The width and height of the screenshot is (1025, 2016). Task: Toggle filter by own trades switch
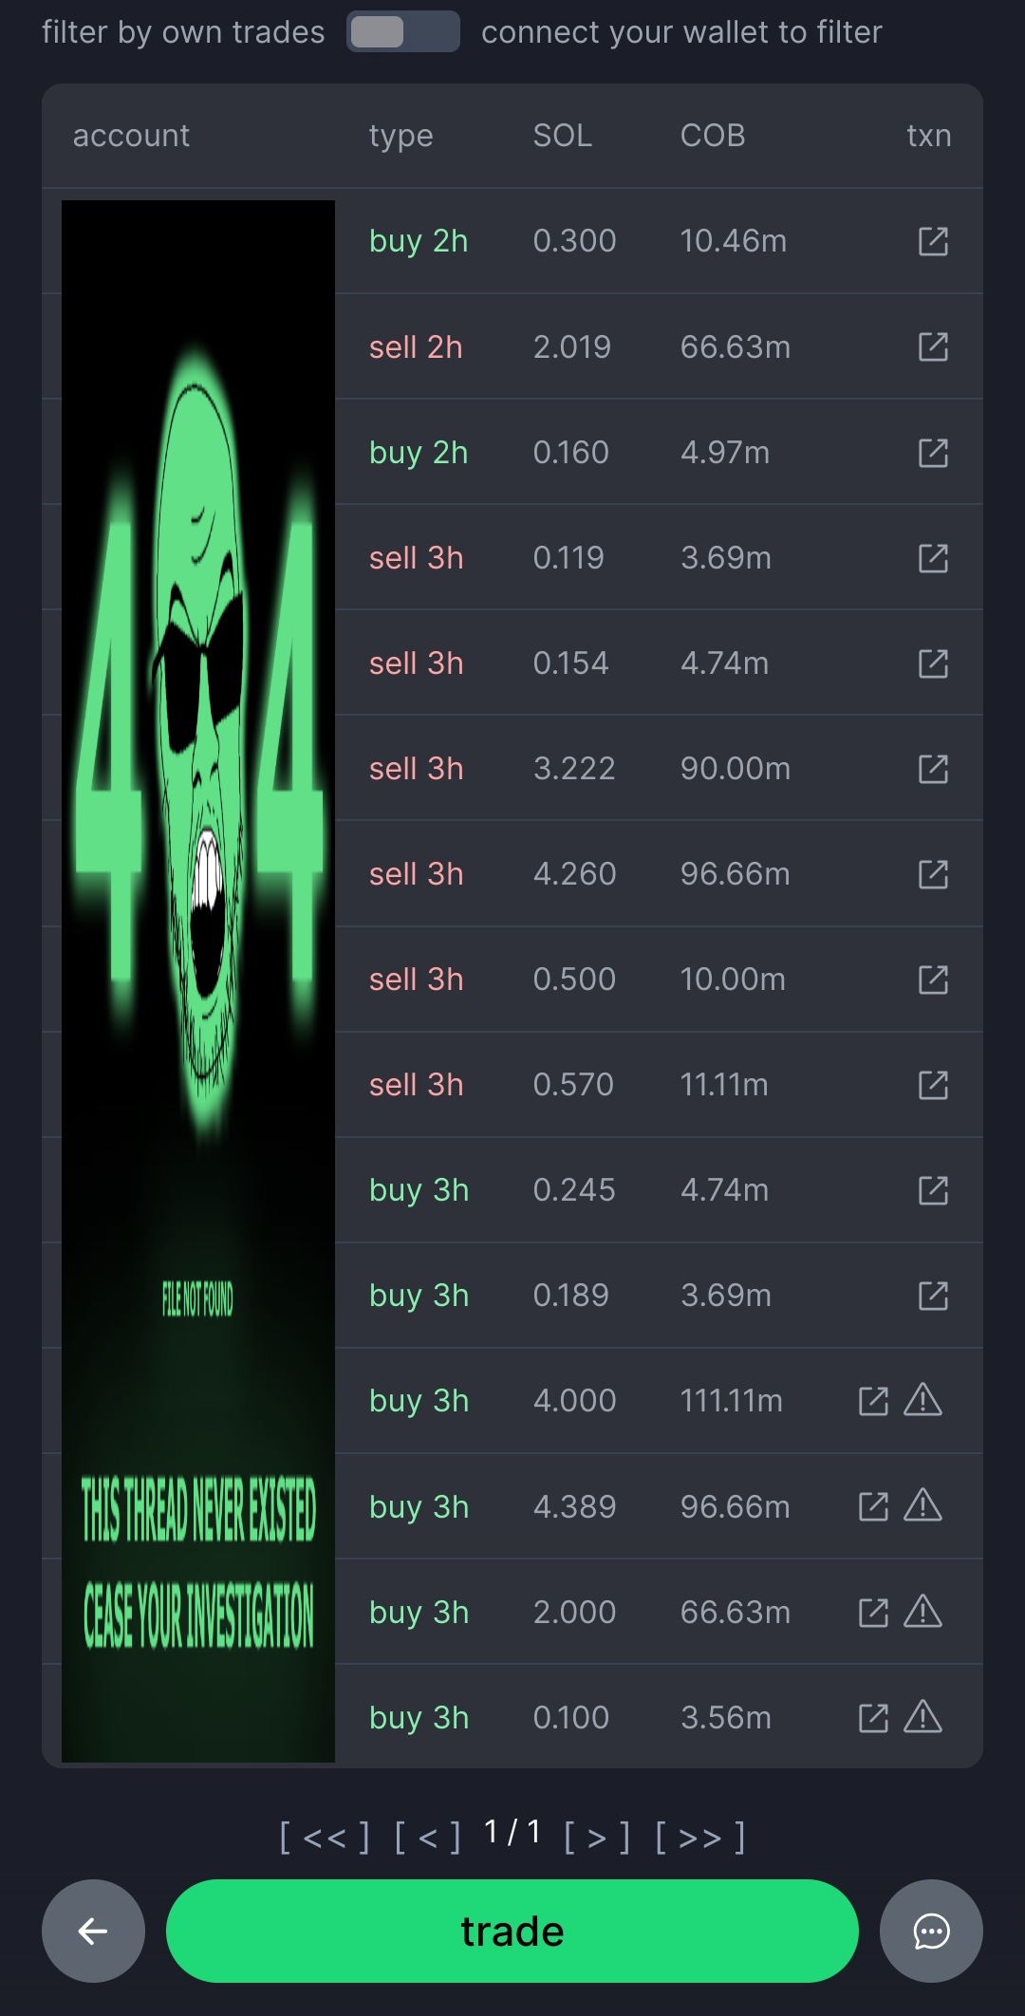pos(402,32)
